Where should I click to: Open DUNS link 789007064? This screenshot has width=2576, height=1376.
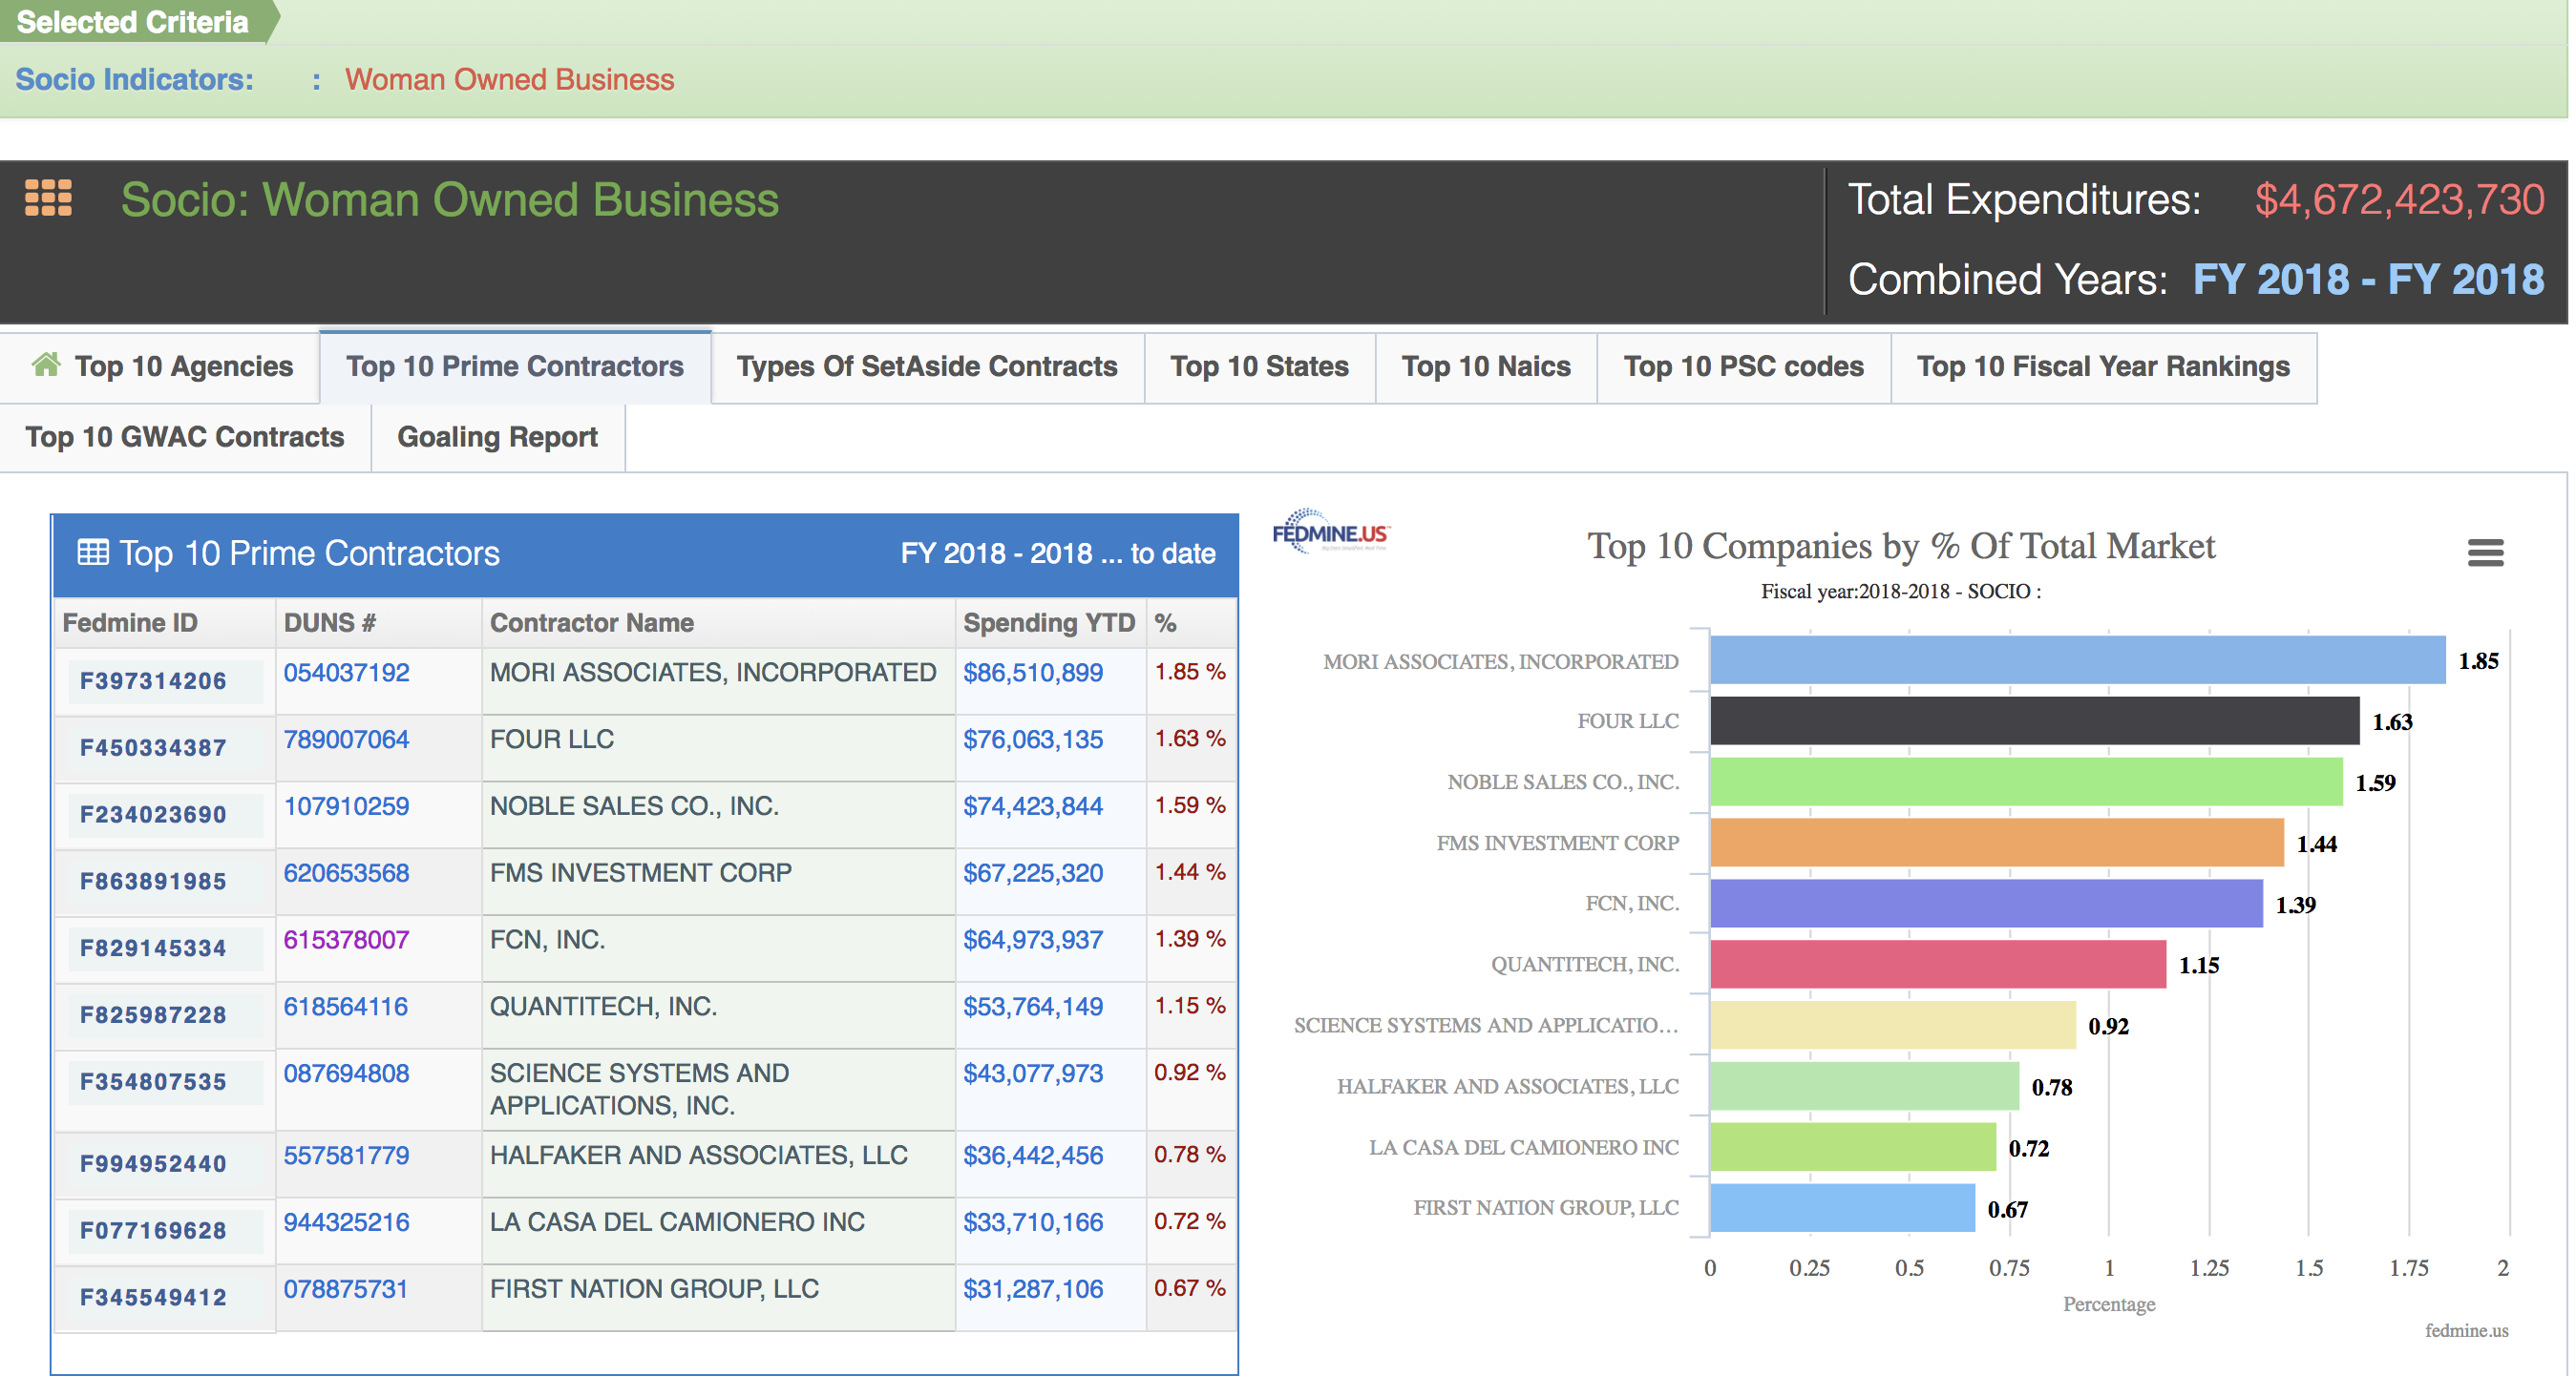[x=346, y=740]
